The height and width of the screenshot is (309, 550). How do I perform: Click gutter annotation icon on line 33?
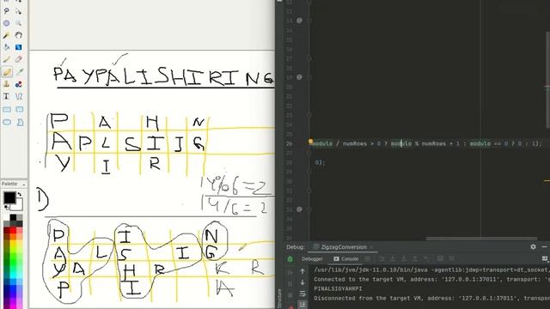click(x=299, y=209)
